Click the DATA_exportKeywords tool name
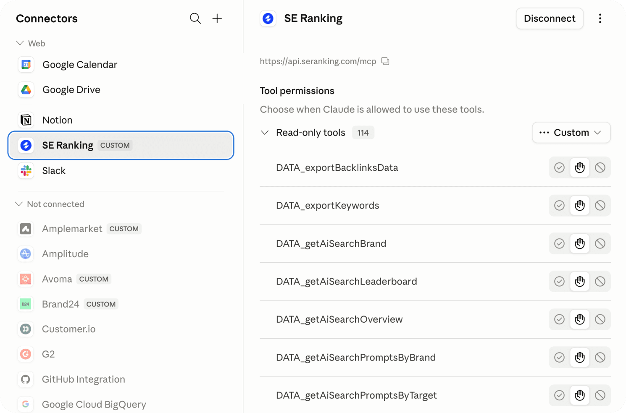Image resolution: width=626 pixels, height=413 pixels. click(328, 205)
